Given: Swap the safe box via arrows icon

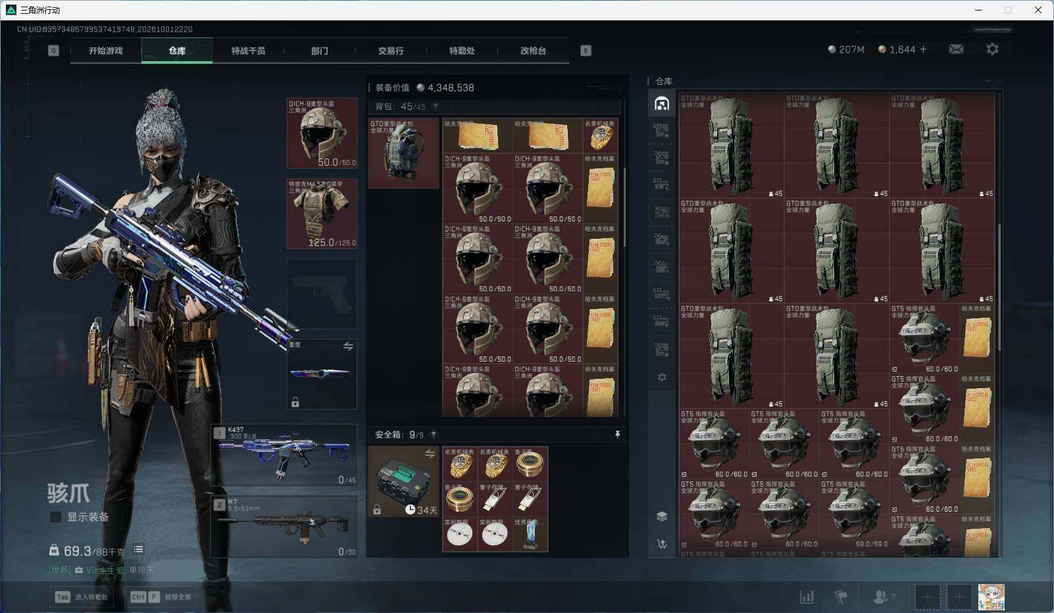Looking at the screenshot, I should tap(430, 454).
